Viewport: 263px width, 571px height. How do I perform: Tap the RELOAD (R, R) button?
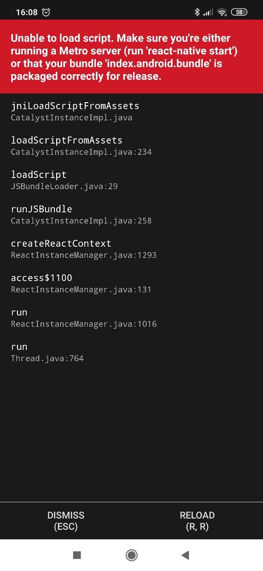tap(197, 521)
